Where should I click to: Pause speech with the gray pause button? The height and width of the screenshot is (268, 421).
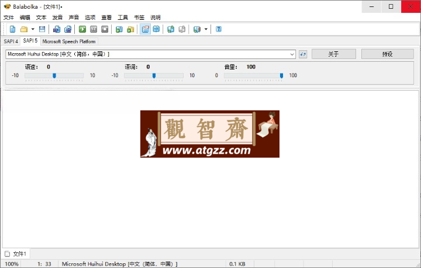click(94, 29)
